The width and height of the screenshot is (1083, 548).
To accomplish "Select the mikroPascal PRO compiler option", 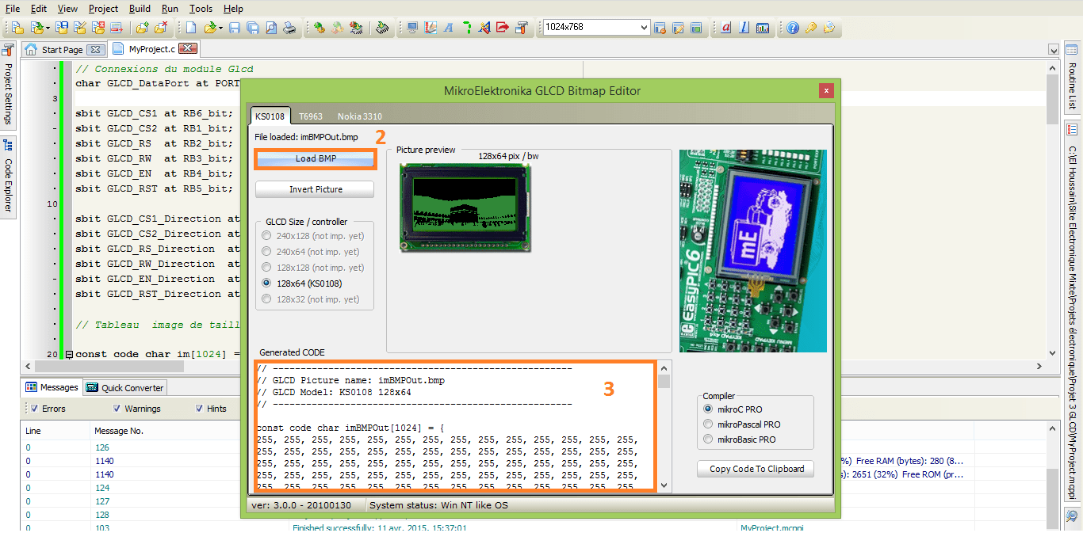I will [709, 424].
